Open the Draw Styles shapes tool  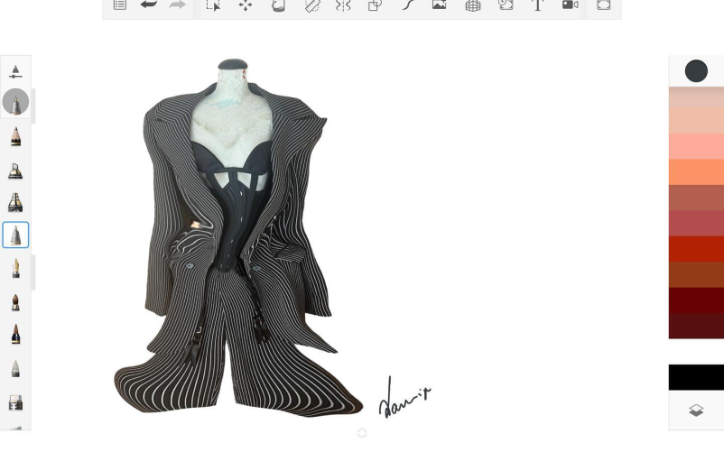pos(375,5)
